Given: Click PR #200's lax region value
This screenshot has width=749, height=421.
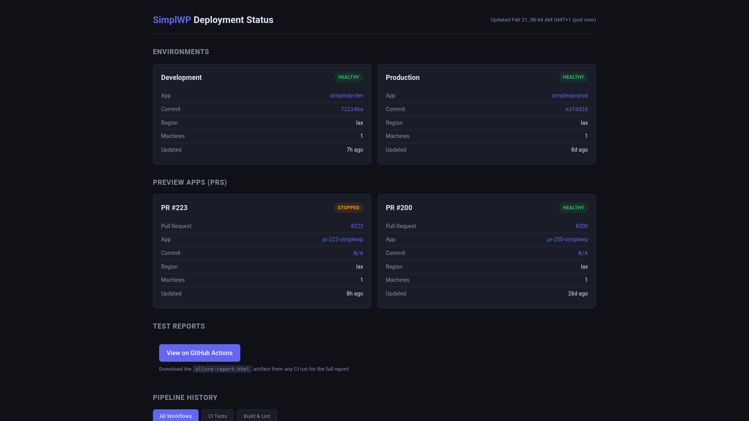Looking at the screenshot, I should (x=584, y=267).
